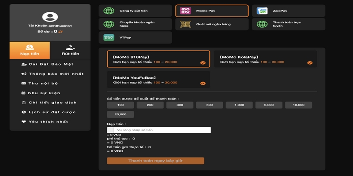This screenshot has height=176, width=353.
Task: Click the QR code bank scan icon
Action: [185, 24]
